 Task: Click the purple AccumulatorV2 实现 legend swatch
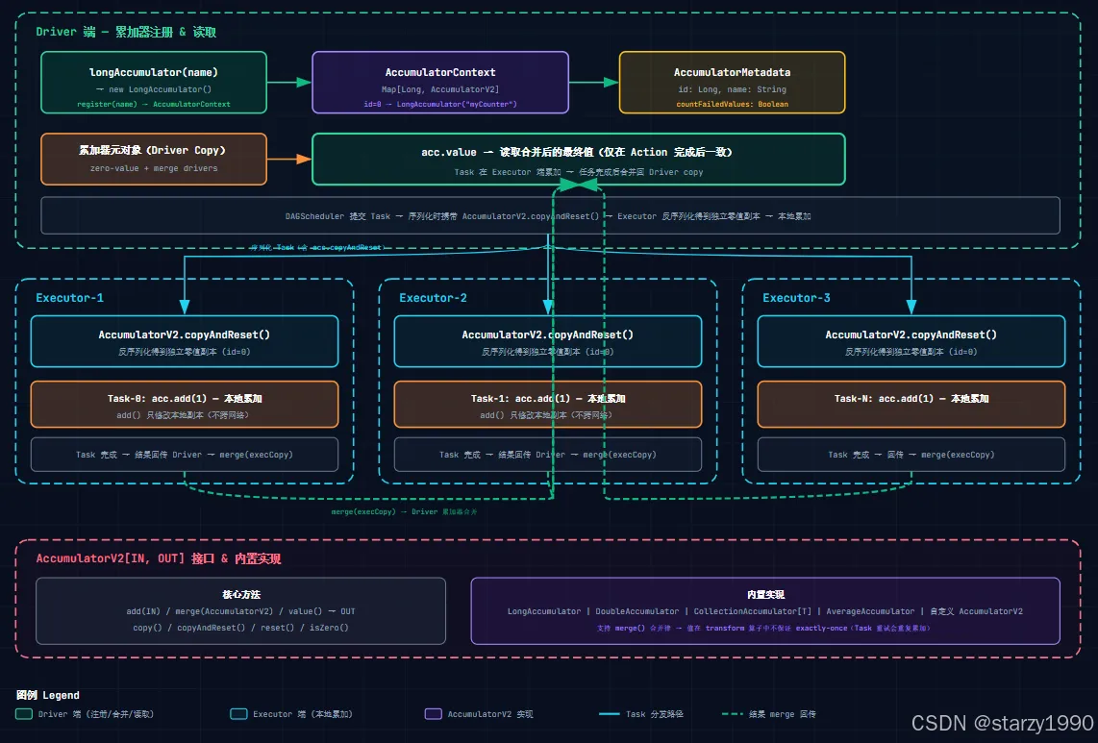434,714
